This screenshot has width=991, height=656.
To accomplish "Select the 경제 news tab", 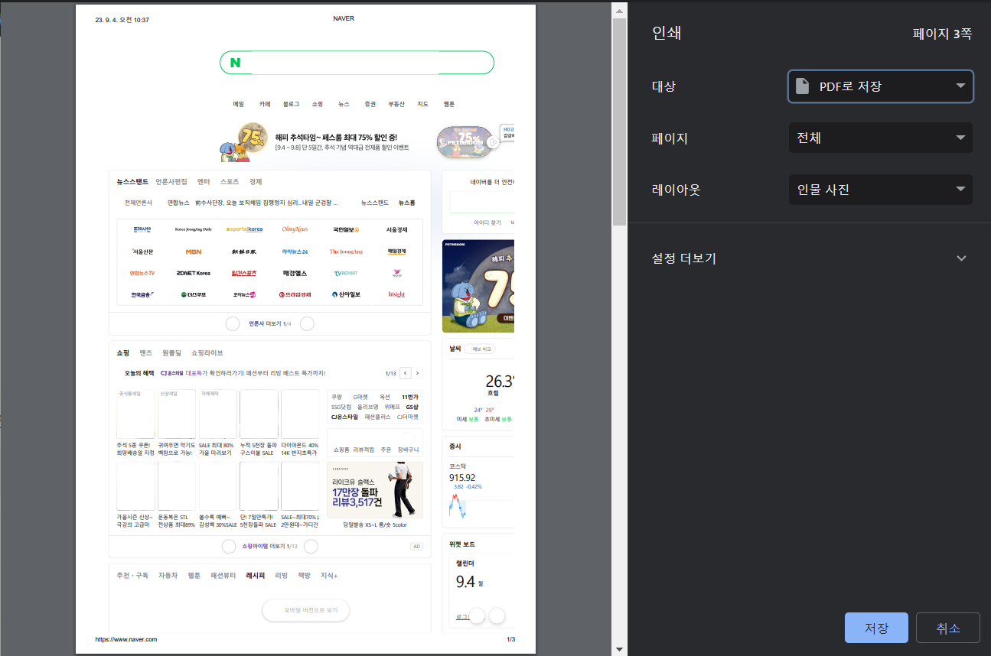I will (256, 182).
